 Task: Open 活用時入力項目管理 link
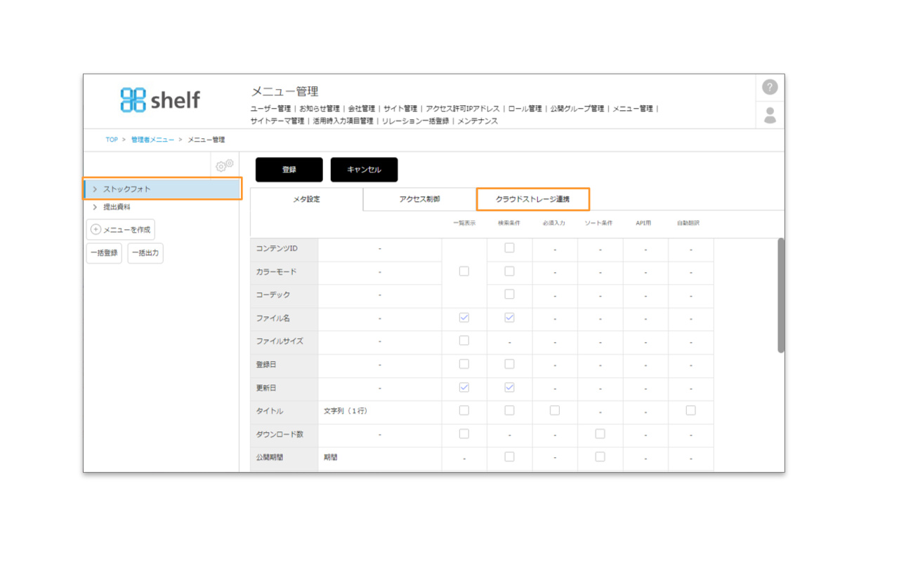(x=343, y=121)
